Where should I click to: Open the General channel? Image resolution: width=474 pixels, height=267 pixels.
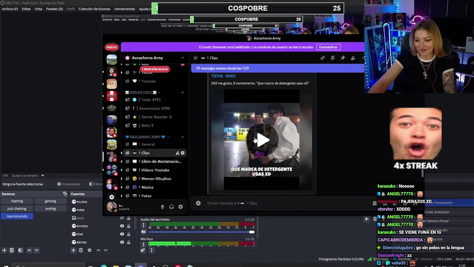pos(148,144)
